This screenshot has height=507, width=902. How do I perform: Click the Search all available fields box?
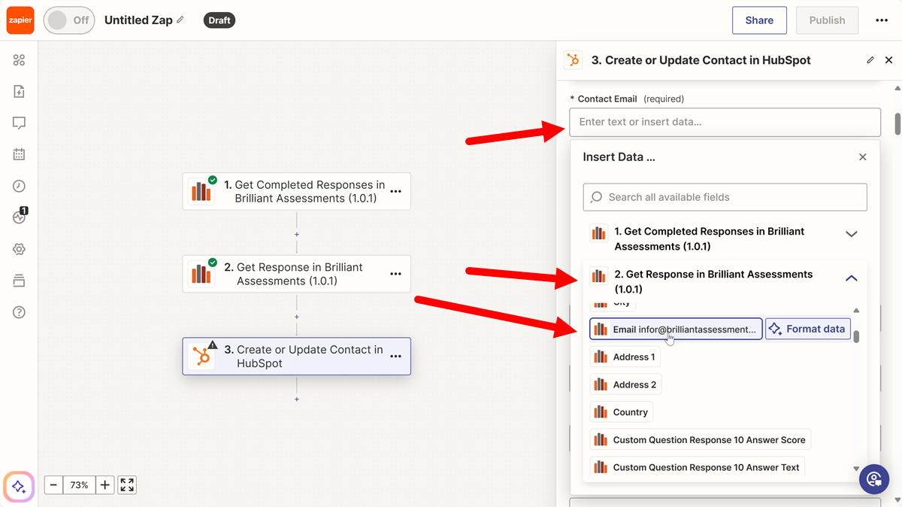725,196
